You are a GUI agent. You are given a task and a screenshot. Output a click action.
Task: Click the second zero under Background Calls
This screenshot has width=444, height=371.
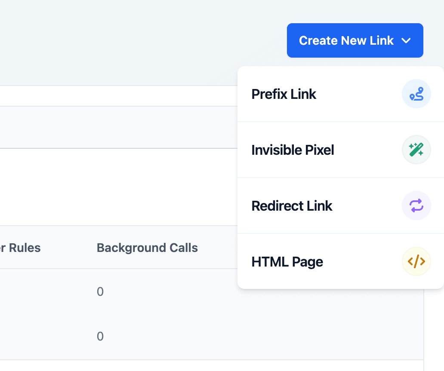100,336
